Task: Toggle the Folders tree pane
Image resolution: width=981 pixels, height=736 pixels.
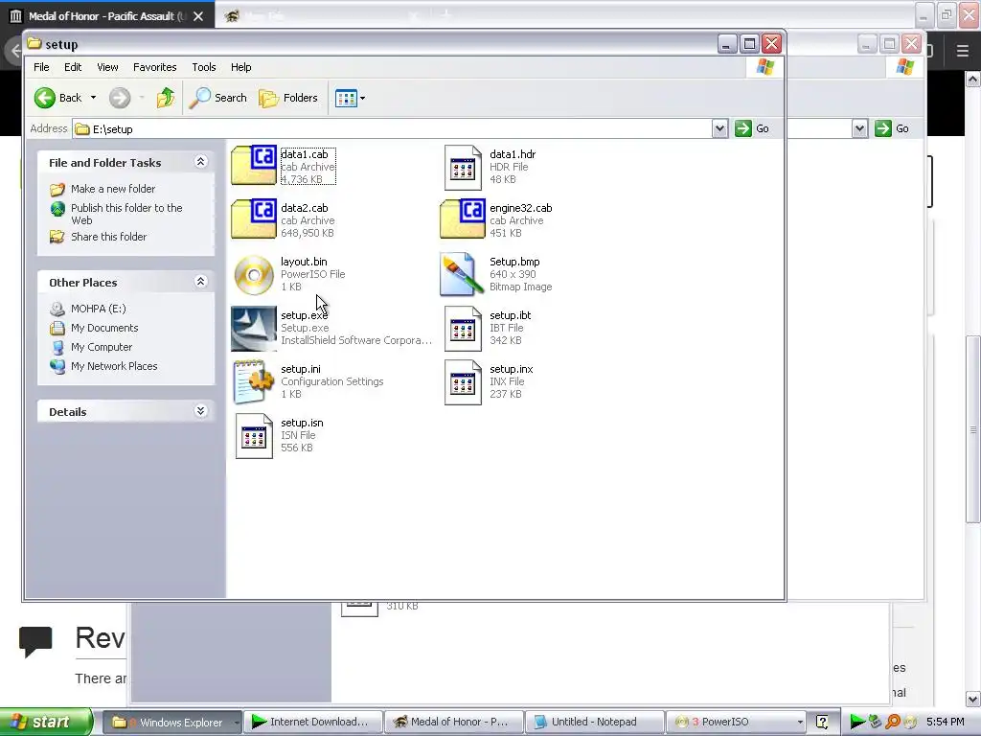Action: (x=288, y=98)
